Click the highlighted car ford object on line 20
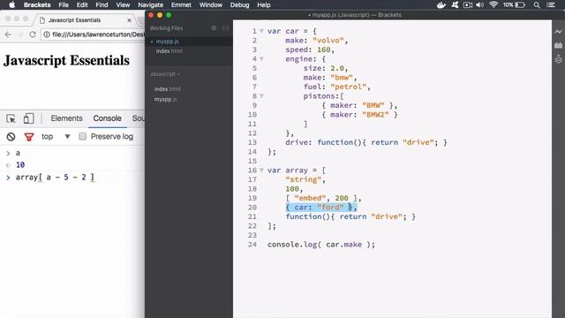The image size is (565, 318). pyautogui.click(x=321, y=208)
